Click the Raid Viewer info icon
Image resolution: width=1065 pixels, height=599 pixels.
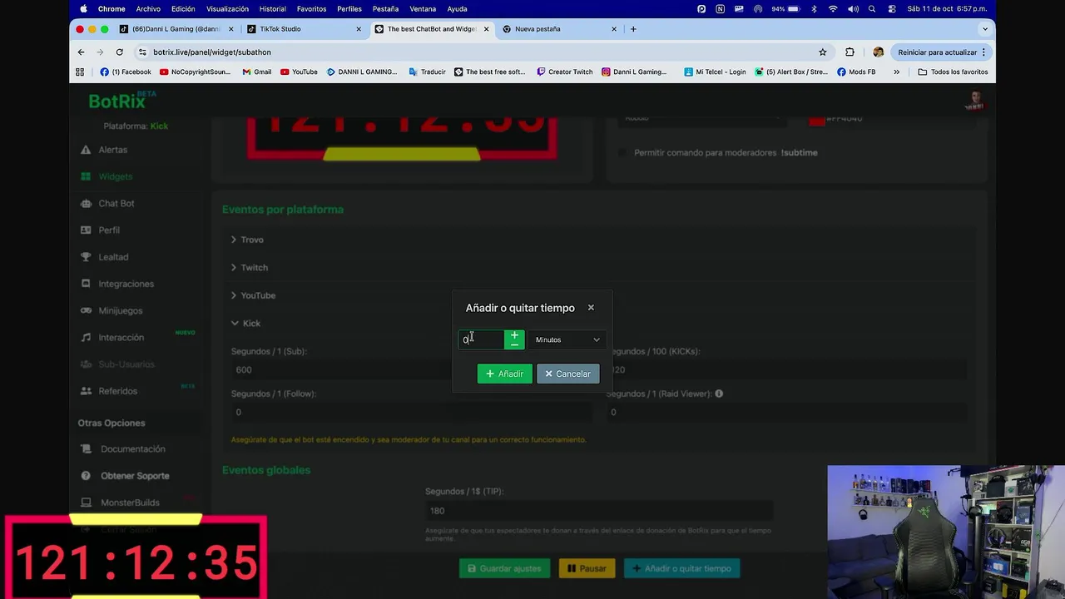pyautogui.click(x=719, y=394)
